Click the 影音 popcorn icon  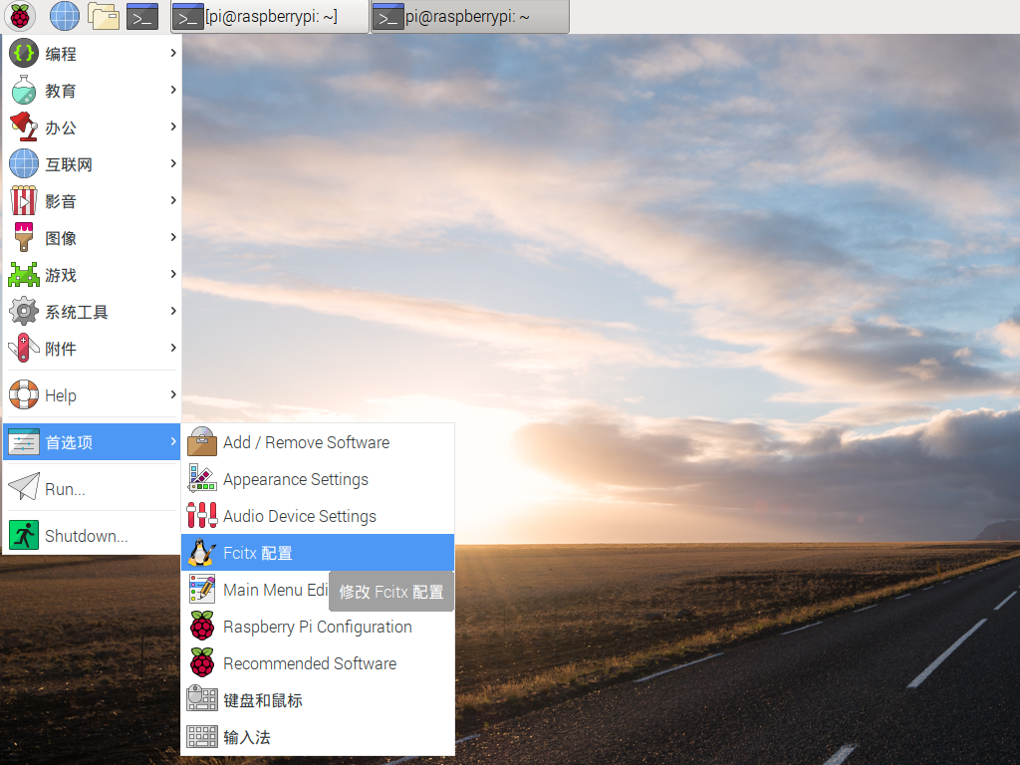pyautogui.click(x=24, y=200)
